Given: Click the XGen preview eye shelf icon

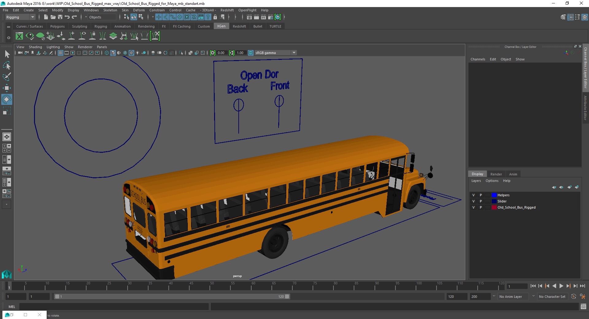Looking at the screenshot, I should (x=30, y=36).
